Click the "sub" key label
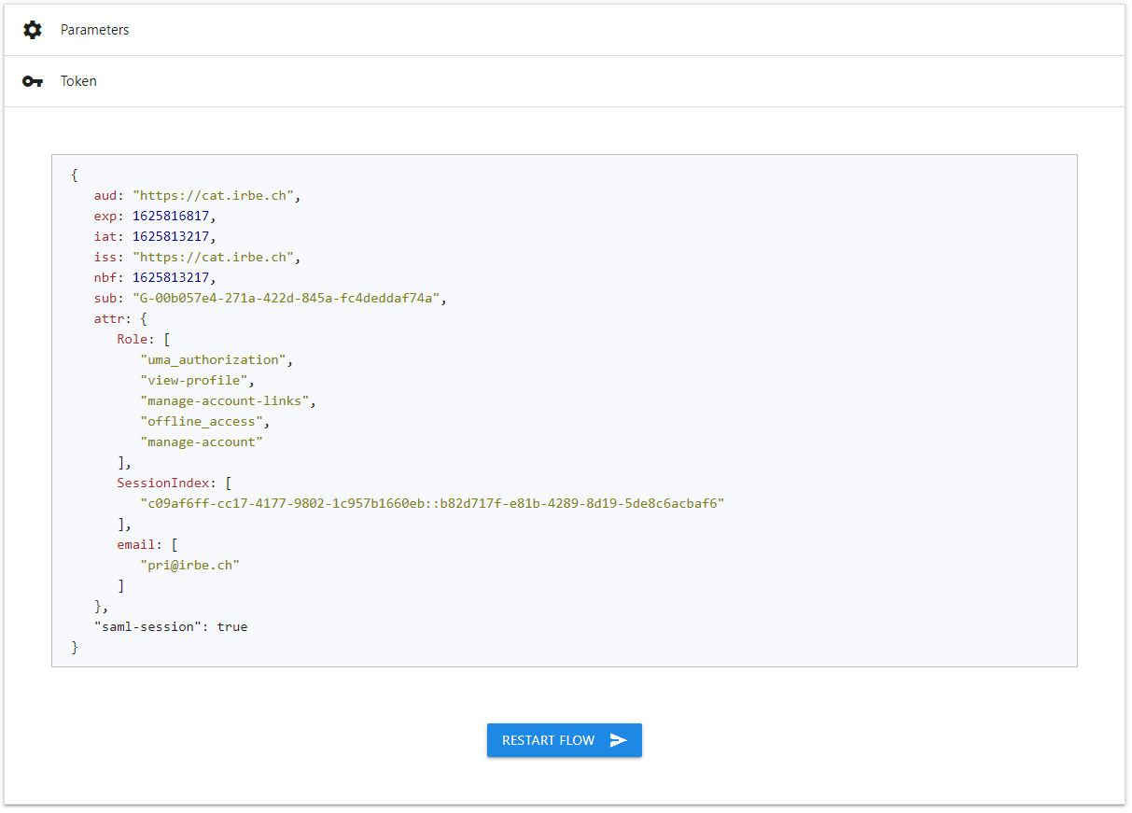The height and width of the screenshot is (813, 1132). pos(105,299)
